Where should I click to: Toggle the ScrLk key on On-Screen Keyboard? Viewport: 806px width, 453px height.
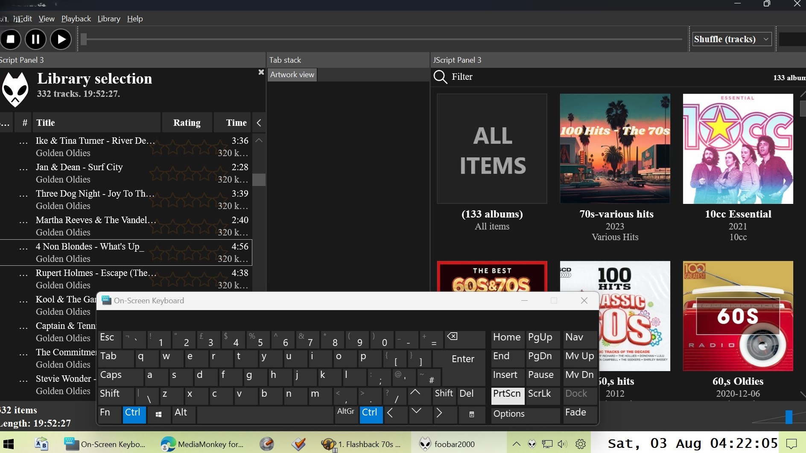click(x=543, y=395)
